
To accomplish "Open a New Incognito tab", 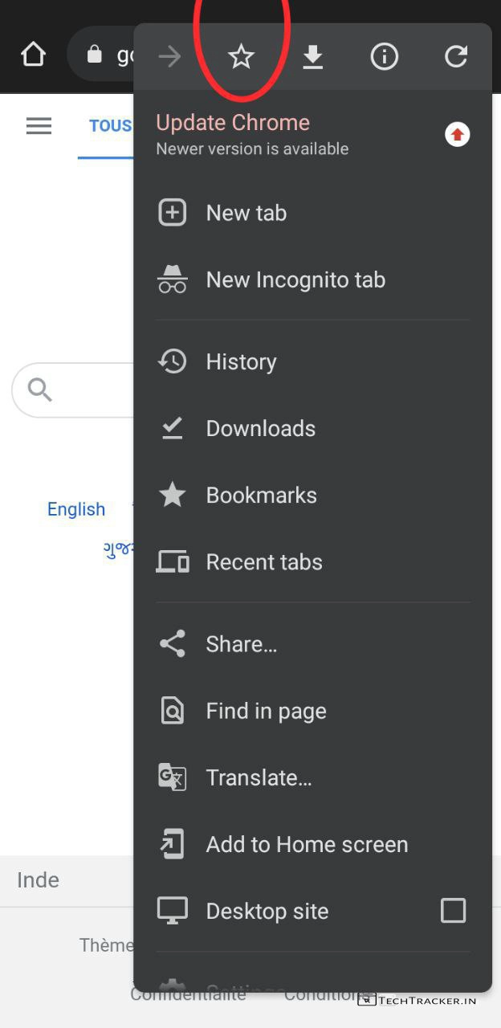I will (x=295, y=279).
